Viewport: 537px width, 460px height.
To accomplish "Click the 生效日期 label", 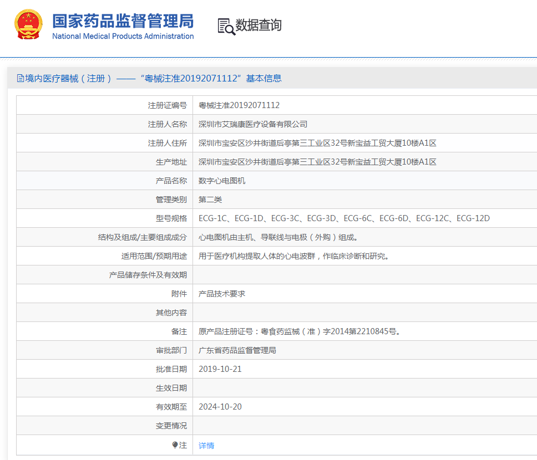I will 171,388.
